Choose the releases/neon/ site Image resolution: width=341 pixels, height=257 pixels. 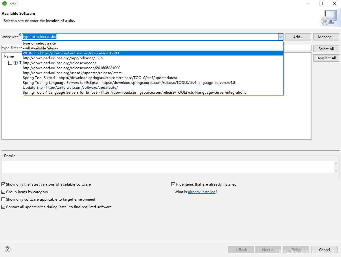[x=153, y=63]
